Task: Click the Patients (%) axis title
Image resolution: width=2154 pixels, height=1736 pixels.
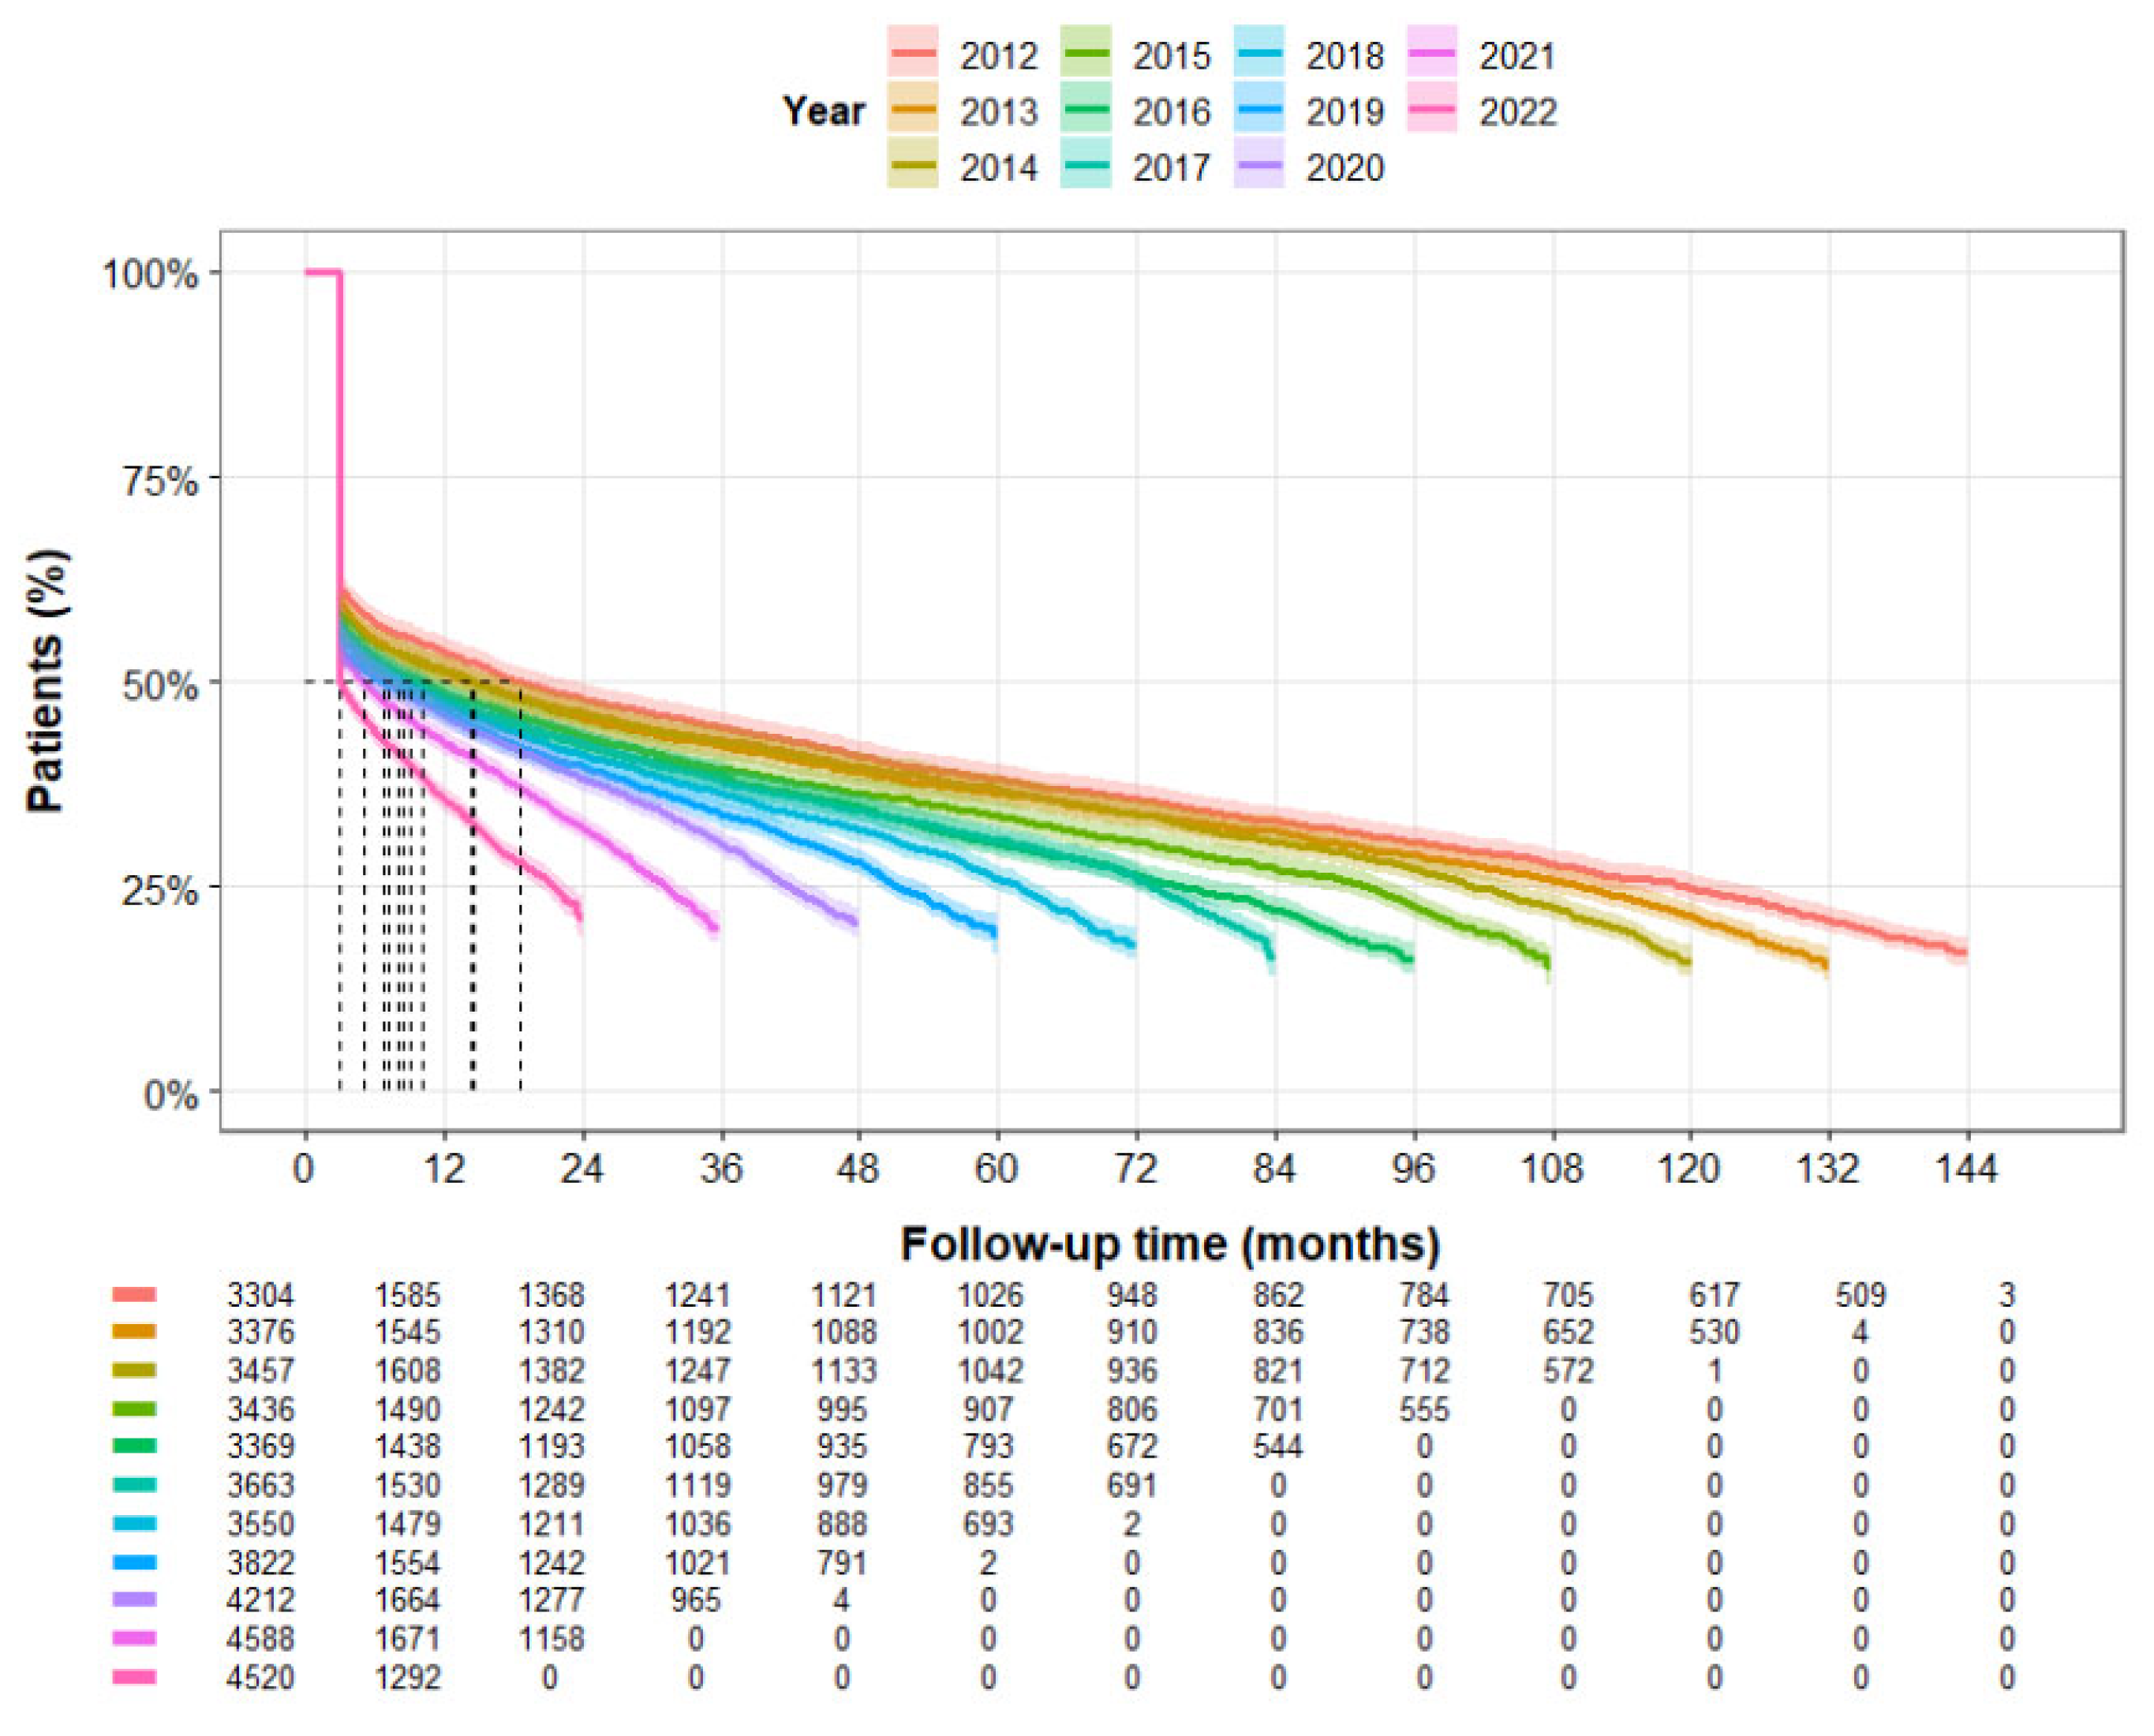Action: (47, 680)
